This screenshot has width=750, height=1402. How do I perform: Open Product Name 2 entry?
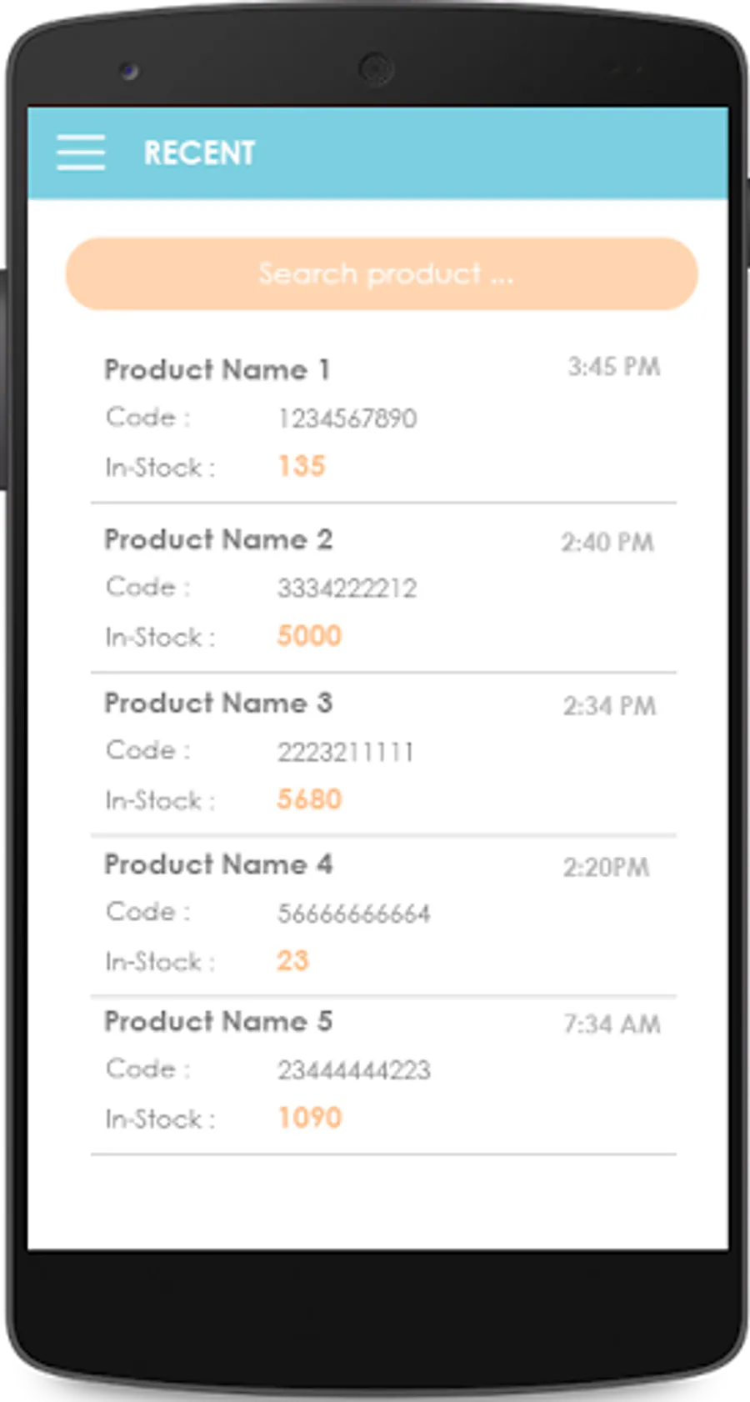[x=218, y=539]
